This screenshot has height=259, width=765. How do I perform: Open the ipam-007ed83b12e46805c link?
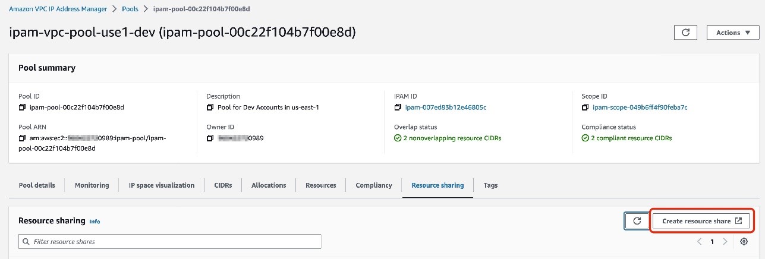[446, 108]
